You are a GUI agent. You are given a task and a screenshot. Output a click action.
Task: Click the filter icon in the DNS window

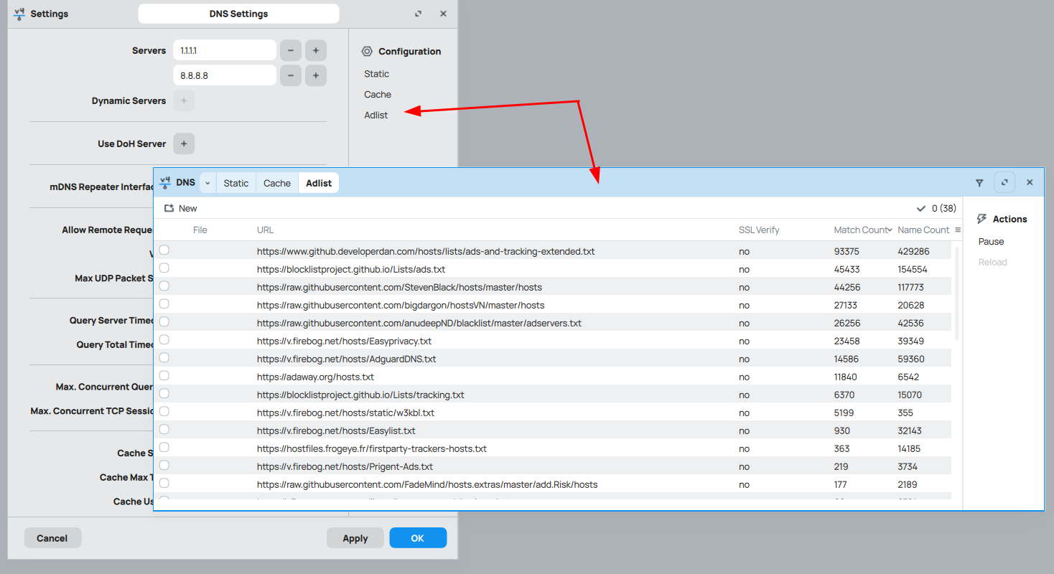point(979,182)
